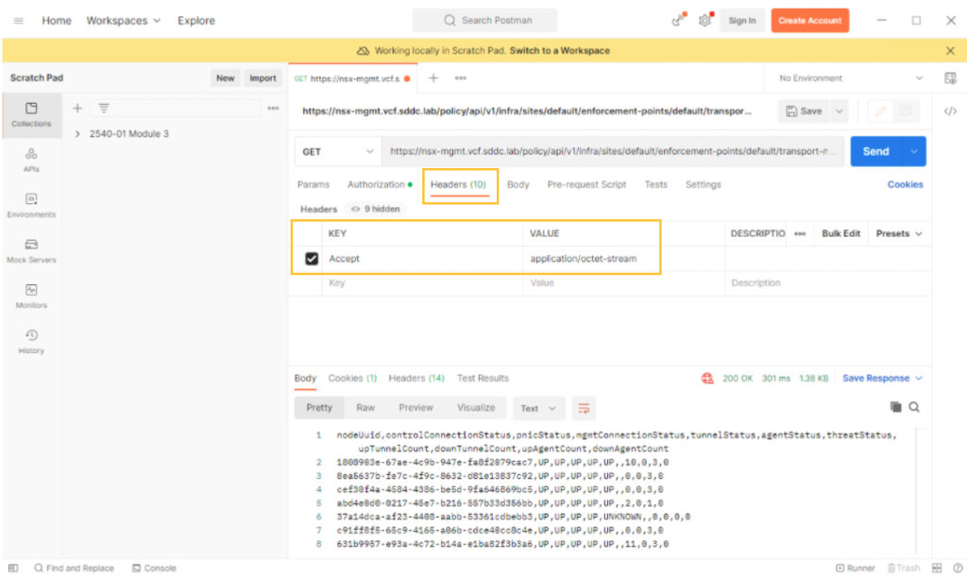Create a new collection with plus icon
This screenshot has height=578, width=967.
coord(77,109)
